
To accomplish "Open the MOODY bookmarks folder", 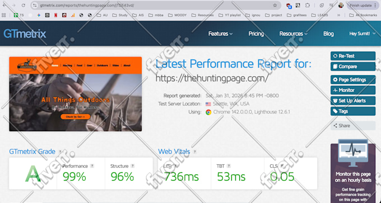I will 177,15.
